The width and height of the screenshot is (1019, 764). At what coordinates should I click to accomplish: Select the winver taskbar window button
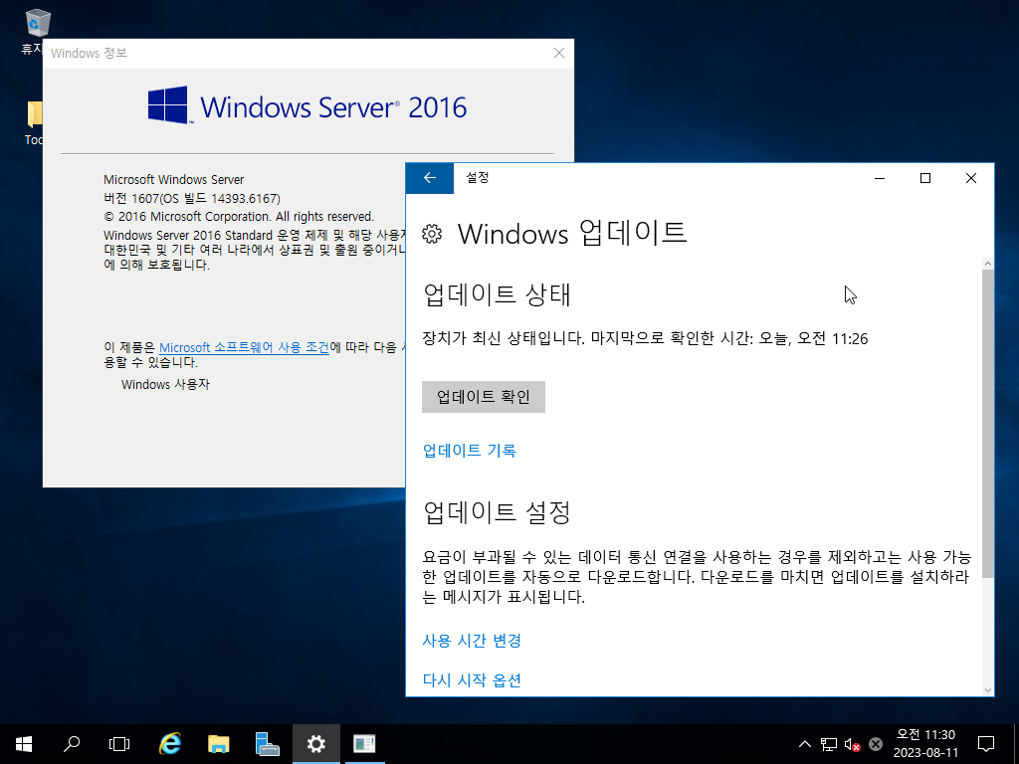364,744
